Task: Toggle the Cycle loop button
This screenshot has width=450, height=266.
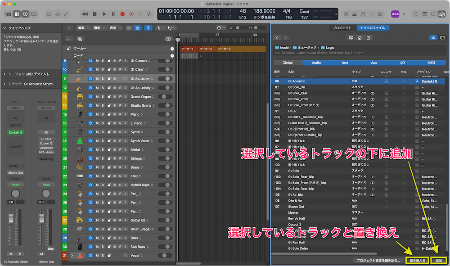Action: tap(149, 14)
